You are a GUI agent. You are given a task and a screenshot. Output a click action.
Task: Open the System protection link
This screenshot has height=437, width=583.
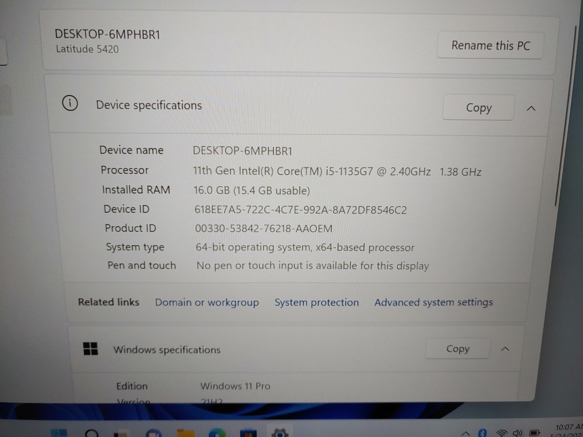[317, 302]
